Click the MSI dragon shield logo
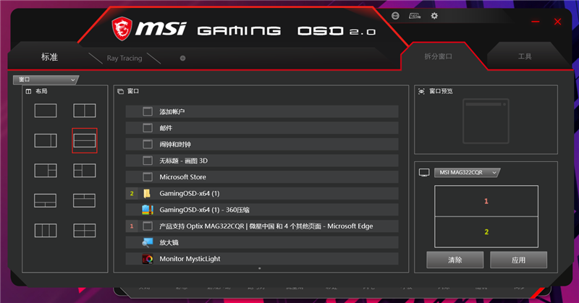 coord(122,28)
